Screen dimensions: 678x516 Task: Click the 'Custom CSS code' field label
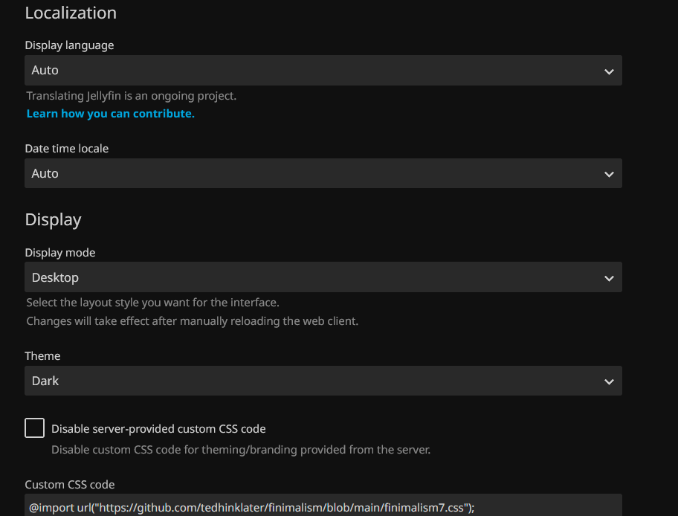click(69, 485)
